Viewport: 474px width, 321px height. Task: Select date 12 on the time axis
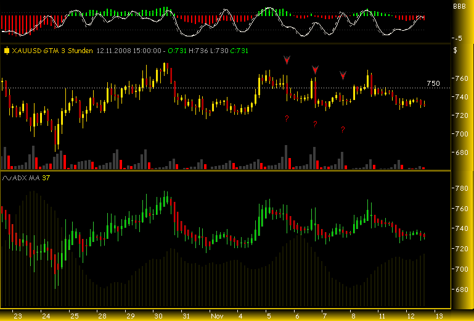(411, 316)
